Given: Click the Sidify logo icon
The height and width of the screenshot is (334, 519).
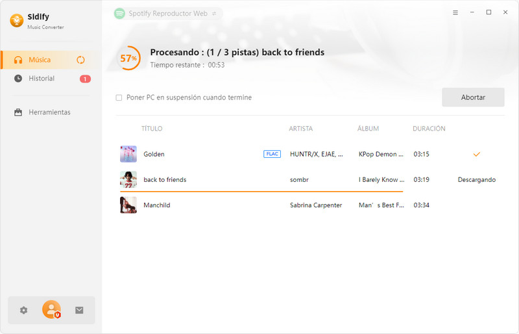Looking at the screenshot, I should pos(17,21).
